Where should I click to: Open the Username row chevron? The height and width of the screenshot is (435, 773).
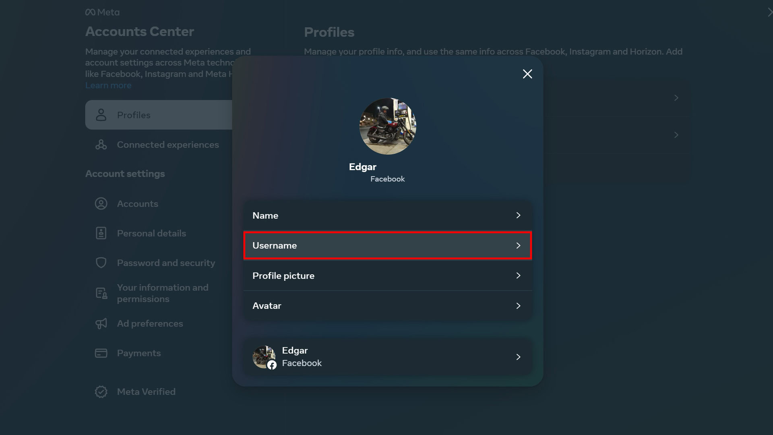point(518,246)
